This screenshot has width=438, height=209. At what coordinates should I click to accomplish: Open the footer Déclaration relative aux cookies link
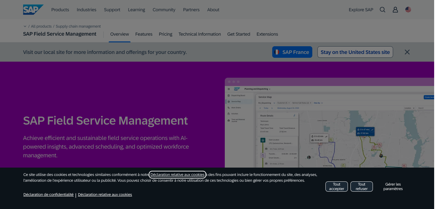pyautogui.click(x=105, y=195)
